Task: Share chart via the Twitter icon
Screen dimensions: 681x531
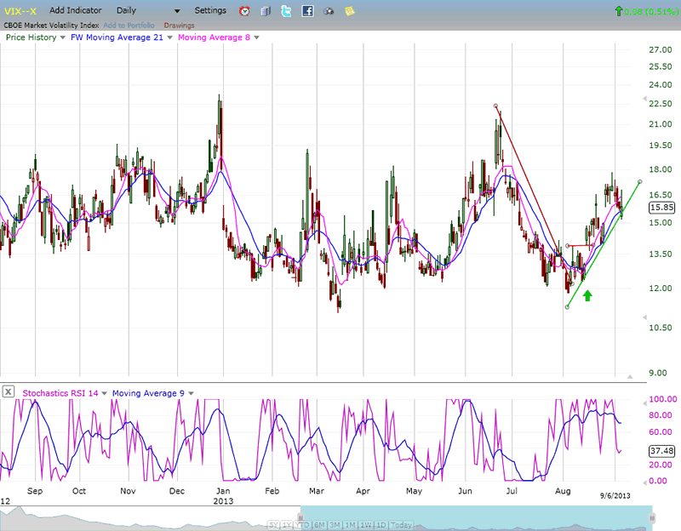Action: [287, 11]
